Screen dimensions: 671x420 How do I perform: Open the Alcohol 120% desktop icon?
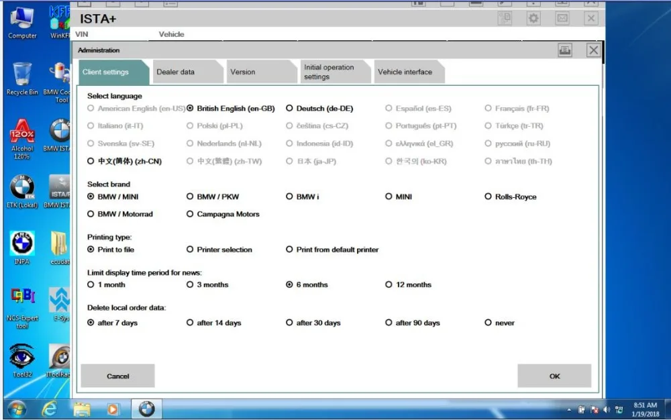[x=22, y=139]
